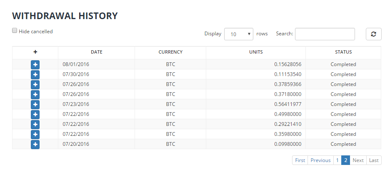The image size is (390, 172).
Task: Enable the Hide cancelled checkbox
Action: (x=15, y=31)
